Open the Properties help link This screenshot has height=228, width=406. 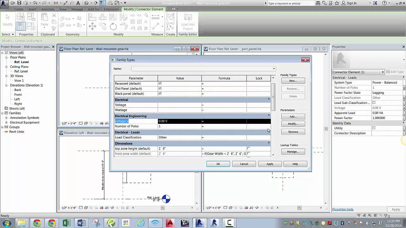(343, 209)
